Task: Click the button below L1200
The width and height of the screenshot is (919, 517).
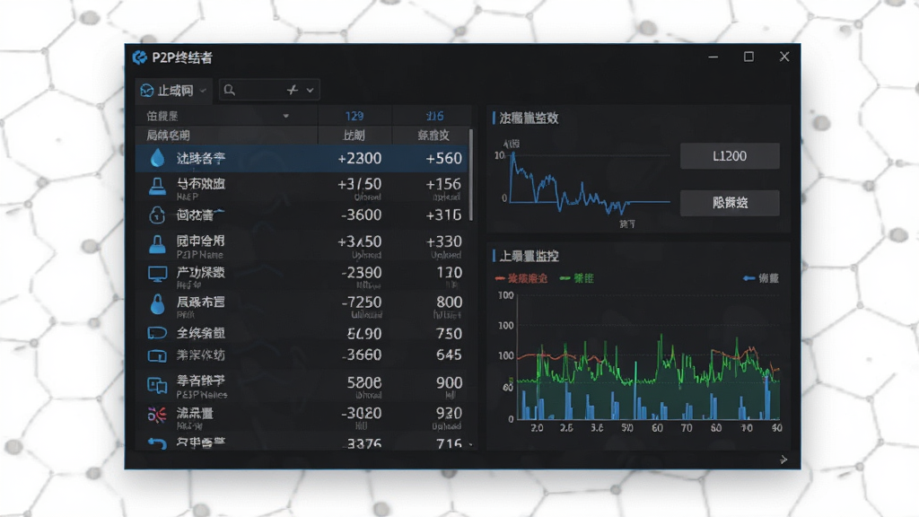Action: point(730,203)
